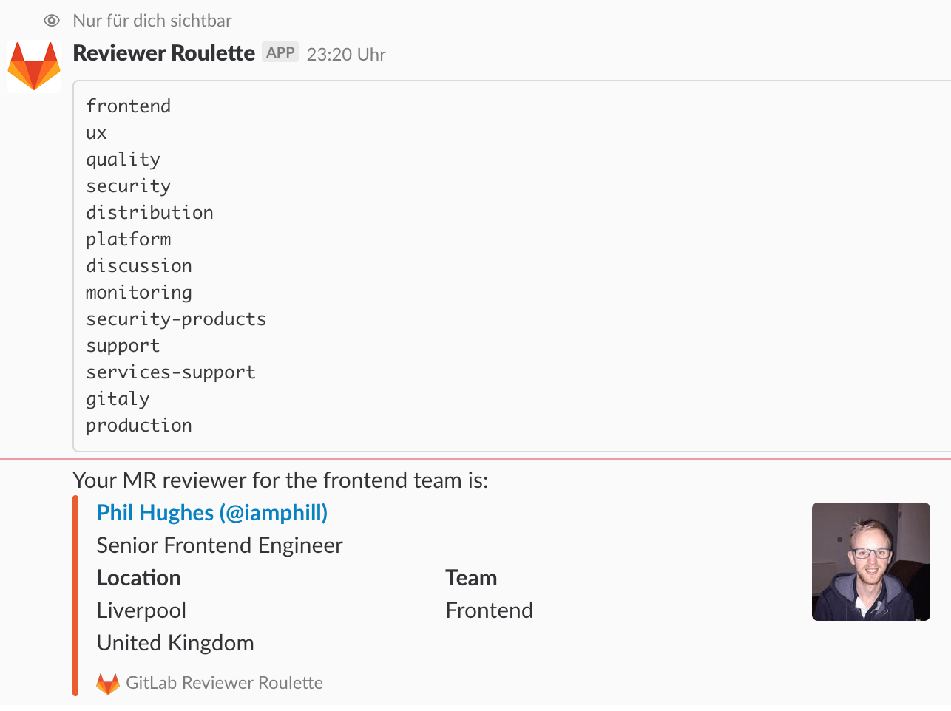The image size is (951, 711).
Task: Click the GitLab Reviewer Roulette footer label
Action: 224,683
